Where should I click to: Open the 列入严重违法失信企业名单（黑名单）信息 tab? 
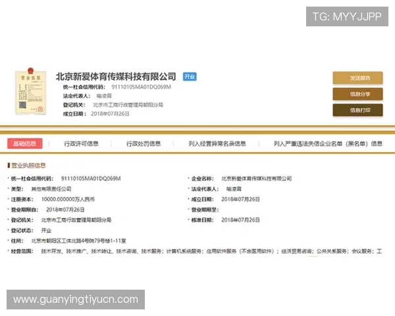click(328, 144)
